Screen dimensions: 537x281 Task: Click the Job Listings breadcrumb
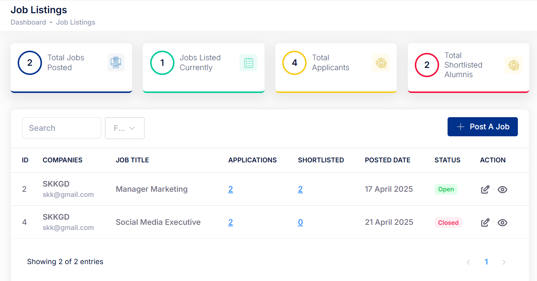tap(75, 22)
